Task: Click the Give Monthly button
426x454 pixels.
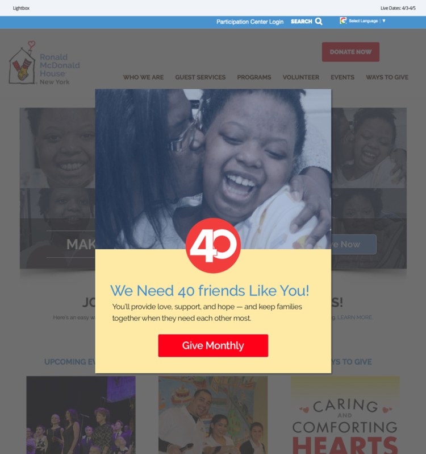Action: [213, 345]
